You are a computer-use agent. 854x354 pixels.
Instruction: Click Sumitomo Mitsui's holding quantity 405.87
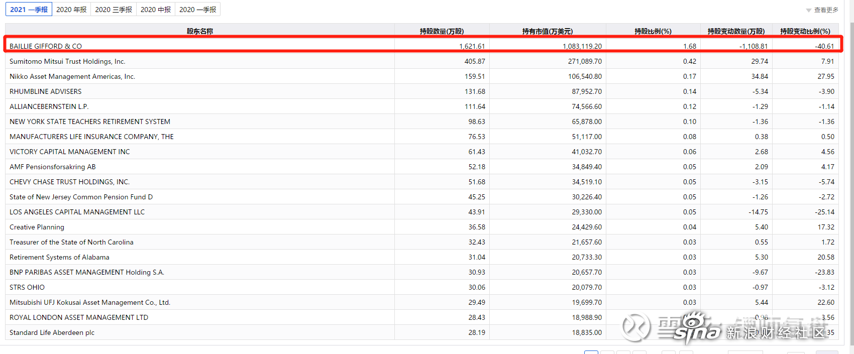click(x=475, y=61)
